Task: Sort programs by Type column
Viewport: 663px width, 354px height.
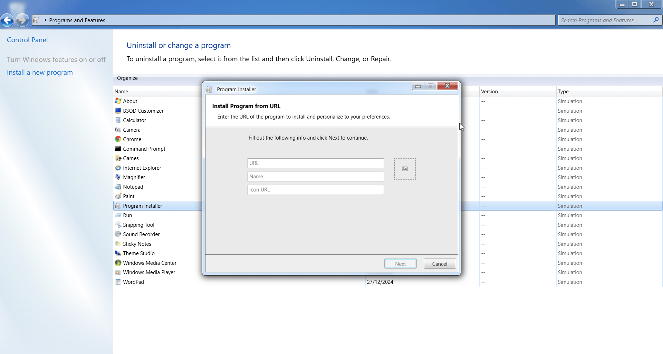Action: pos(563,92)
